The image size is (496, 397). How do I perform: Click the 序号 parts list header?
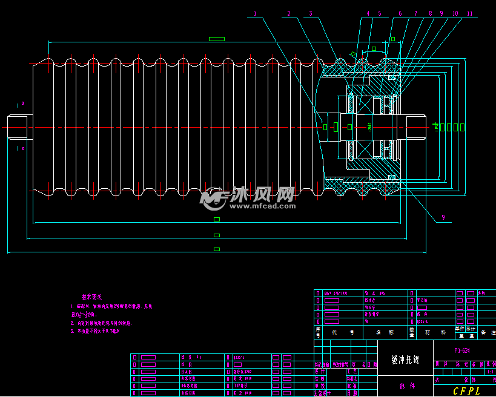pos(318,332)
